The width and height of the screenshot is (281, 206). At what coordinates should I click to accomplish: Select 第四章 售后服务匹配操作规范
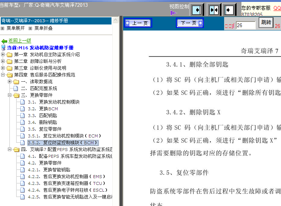(44, 75)
